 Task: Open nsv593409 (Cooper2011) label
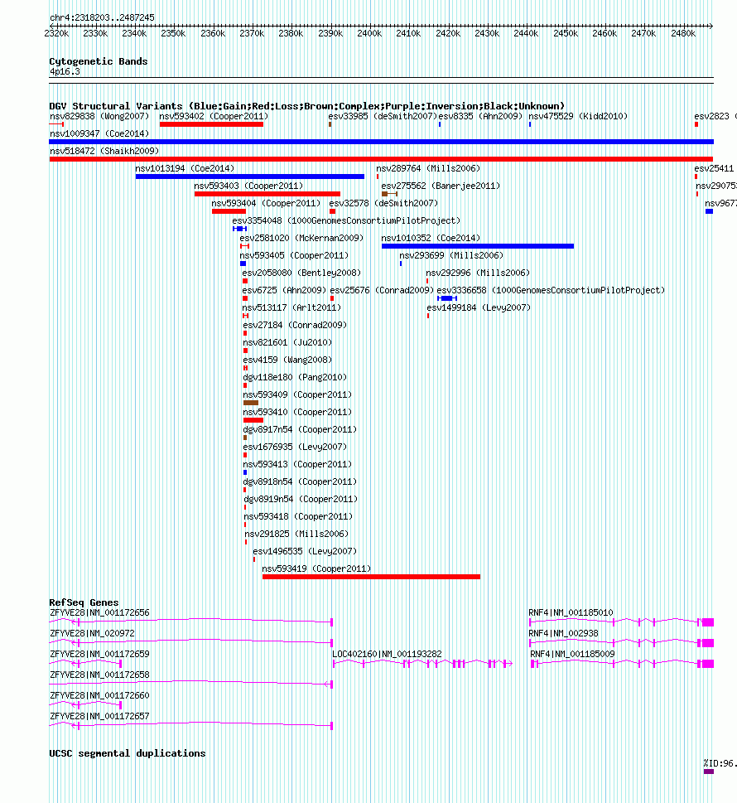(297, 394)
